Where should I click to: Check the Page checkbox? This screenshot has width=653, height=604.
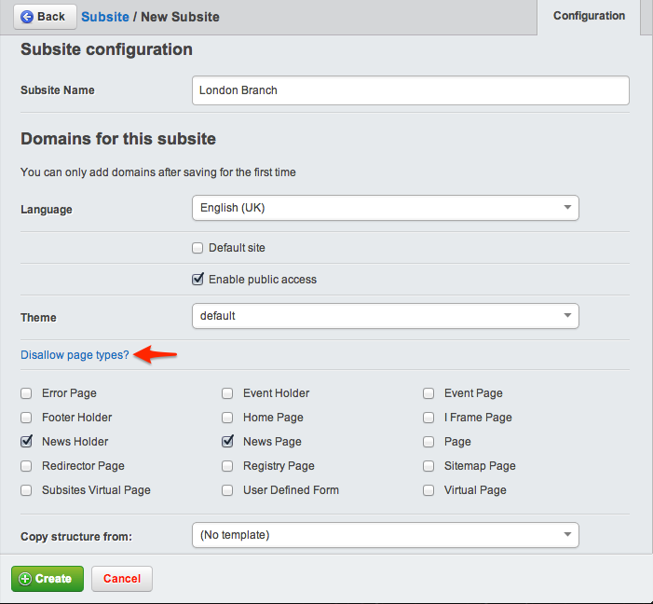[x=429, y=442]
